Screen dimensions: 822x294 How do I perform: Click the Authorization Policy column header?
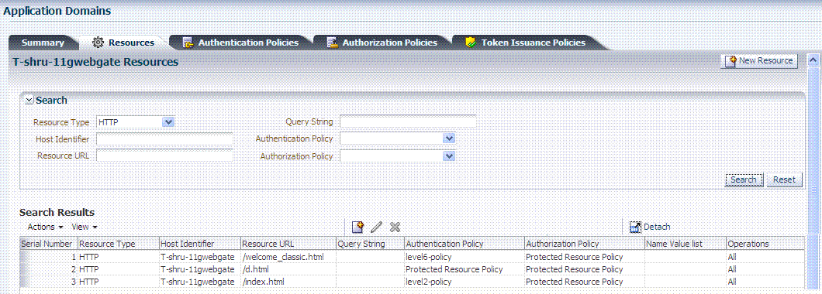[x=584, y=244]
